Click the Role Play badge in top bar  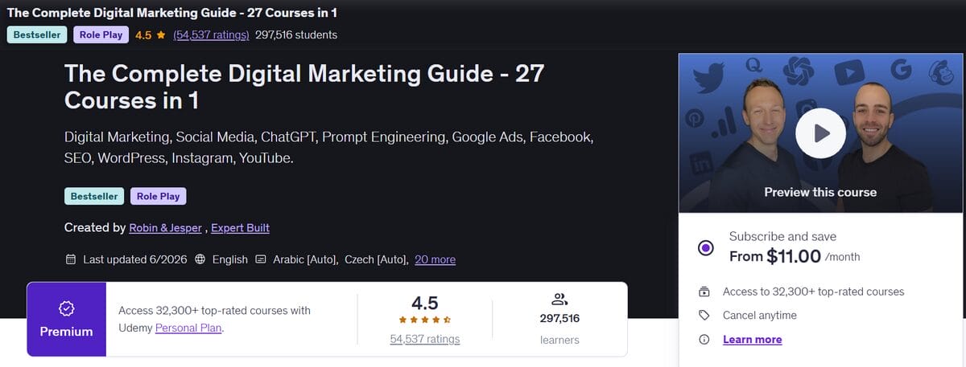[101, 35]
